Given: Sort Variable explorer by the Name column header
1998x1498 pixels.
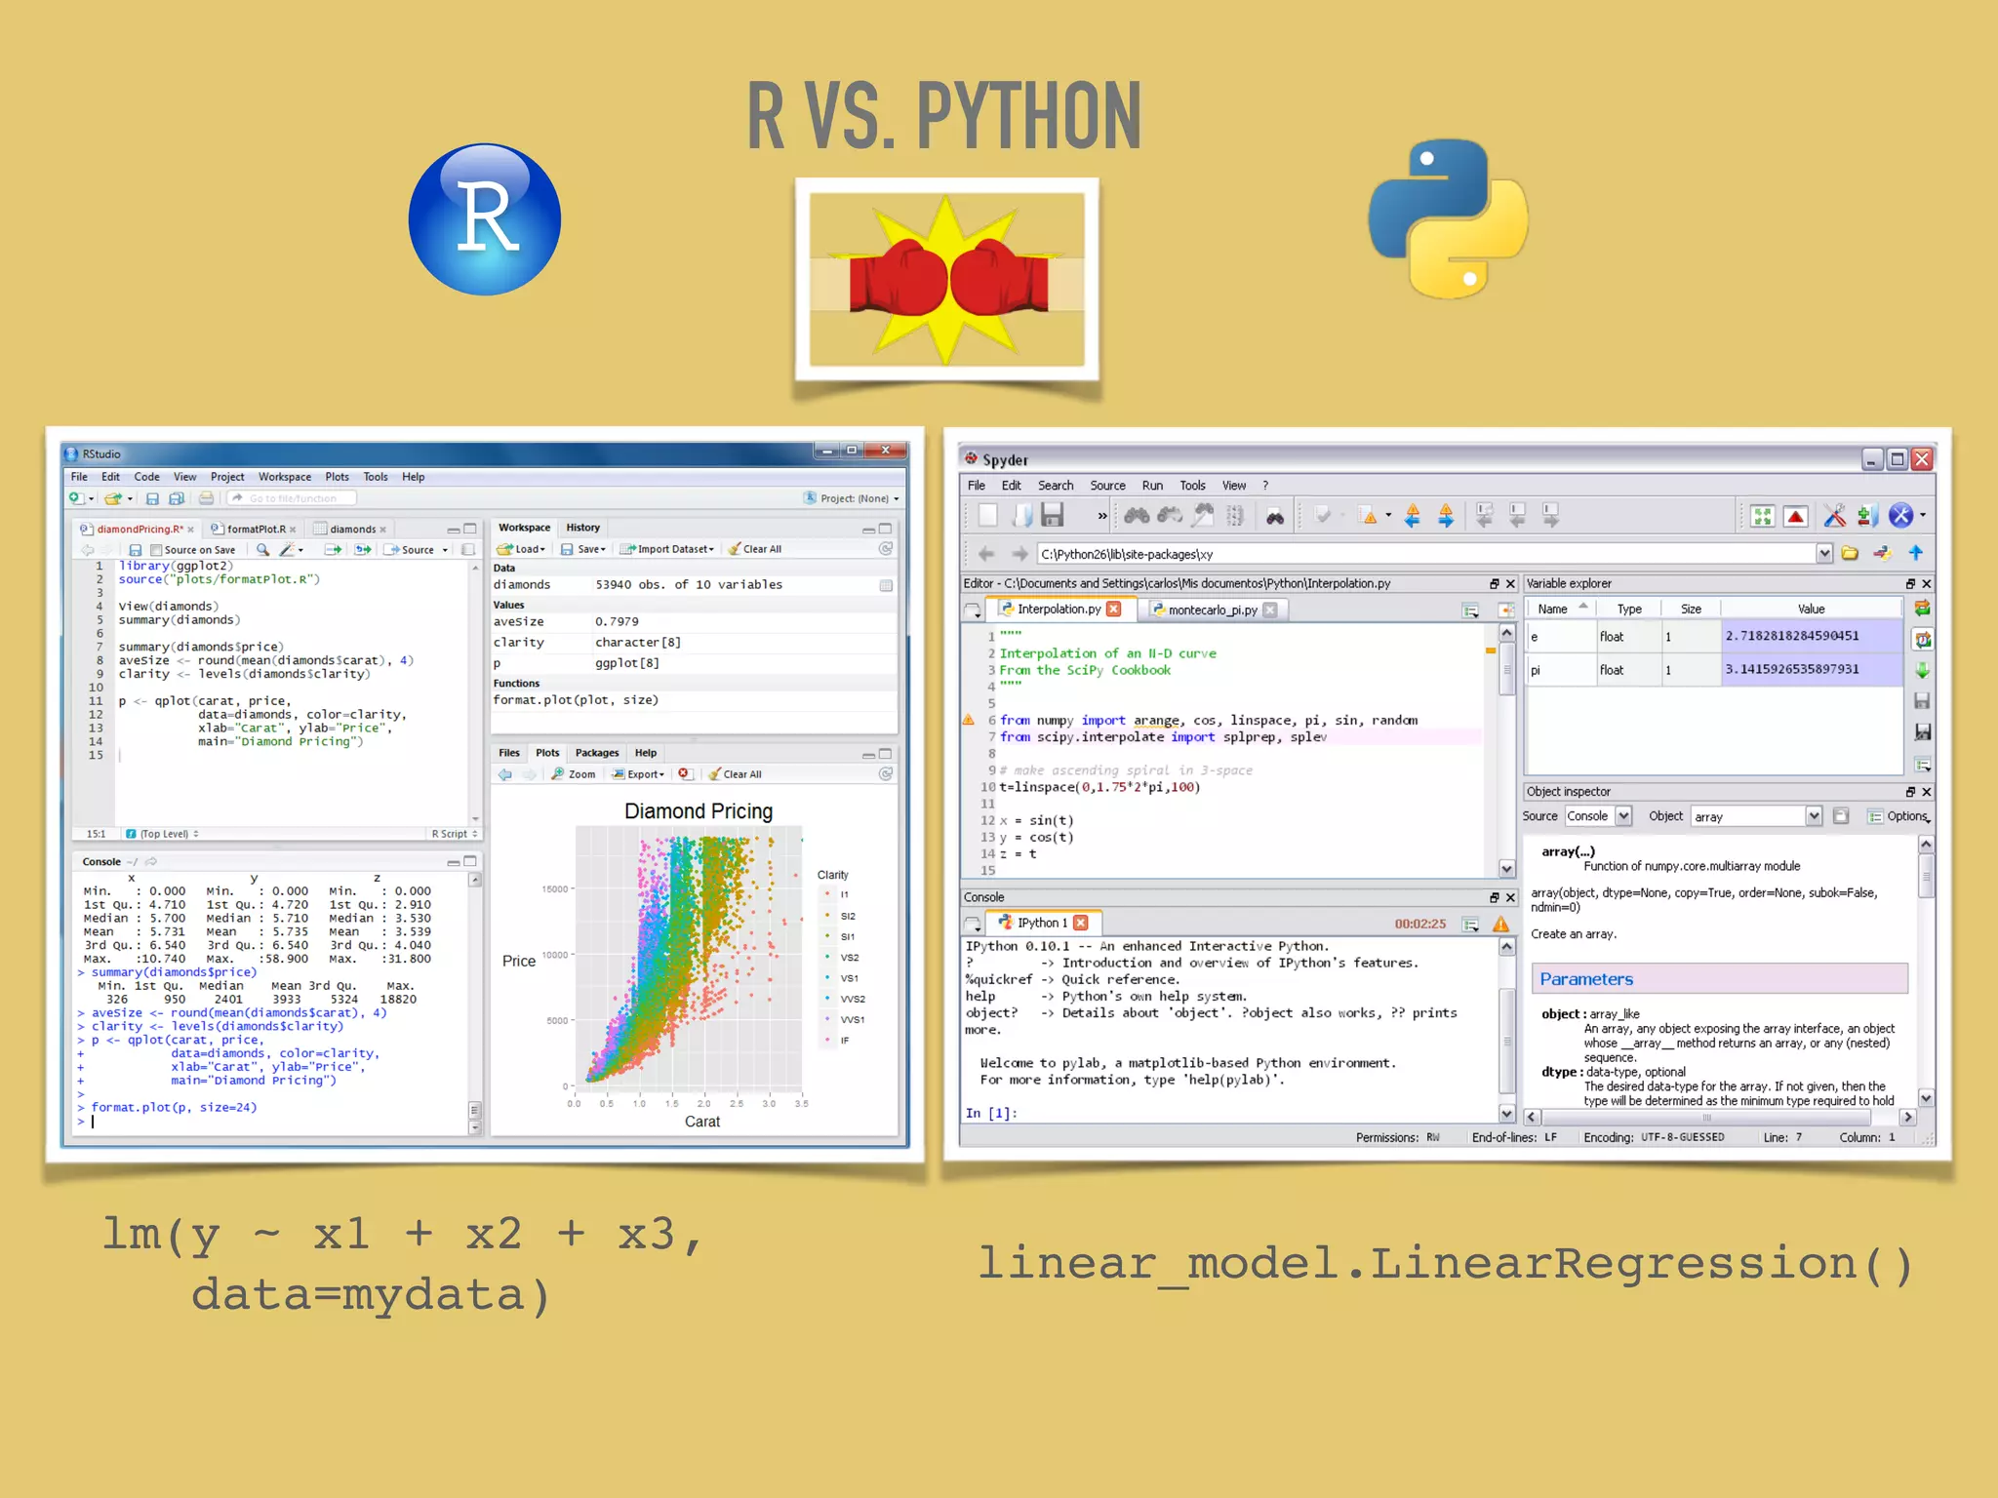Looking at the screenshot, I should tap(1561, 609).
